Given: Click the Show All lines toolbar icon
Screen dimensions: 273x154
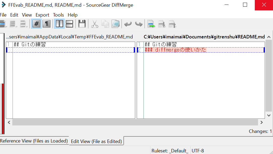Looking at the screenshot, I should [3, 24].
